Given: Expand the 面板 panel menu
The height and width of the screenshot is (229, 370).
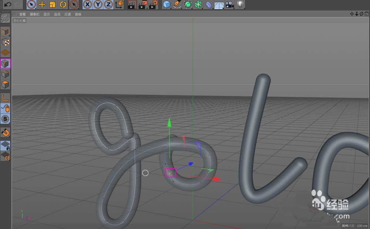Looking at the screenshot, I should 78,14.
